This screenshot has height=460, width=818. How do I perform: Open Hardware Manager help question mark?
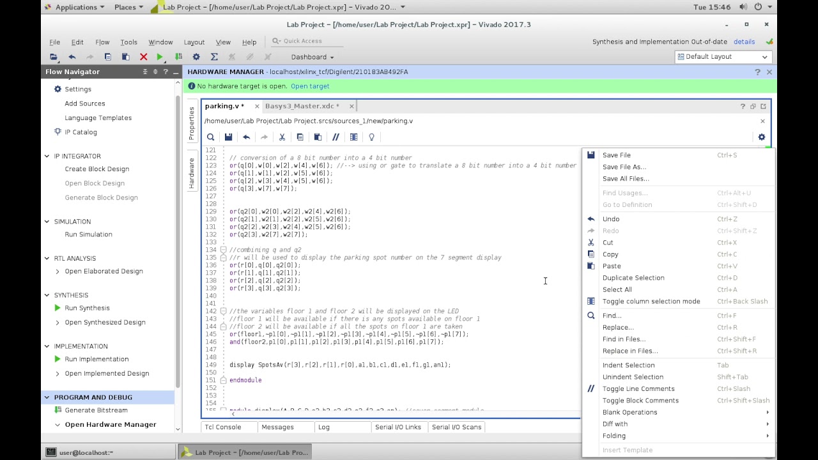pos(757,72)
